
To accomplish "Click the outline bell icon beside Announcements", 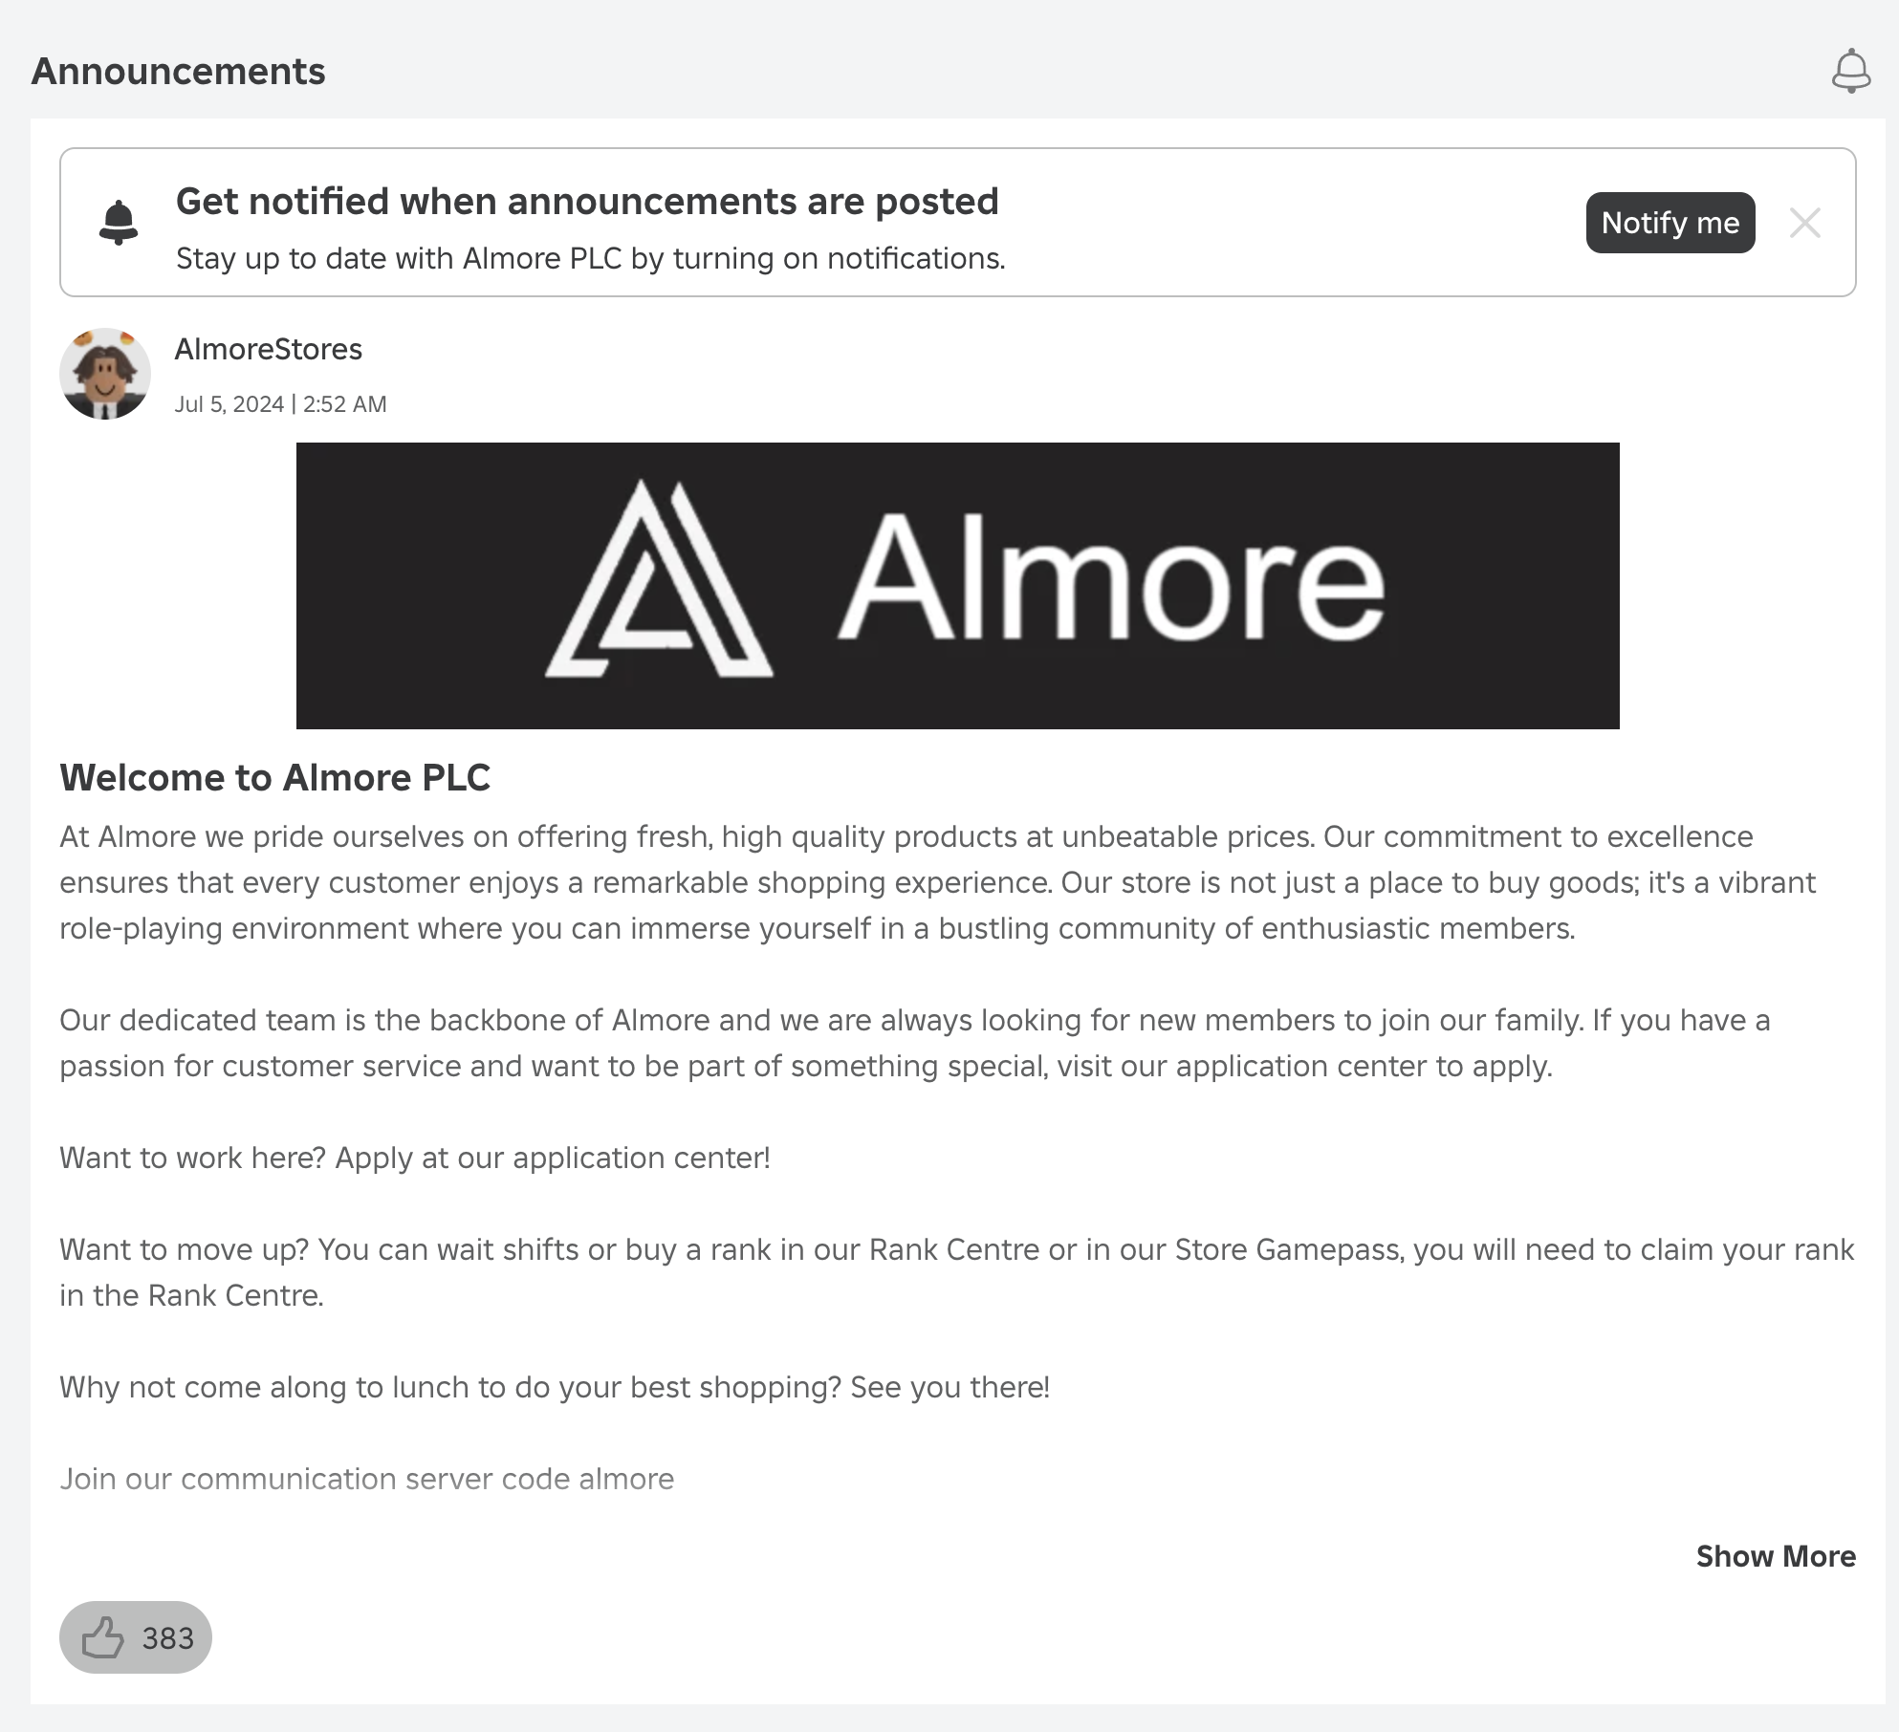I will pyautogui.click(x=1850, y=71).
